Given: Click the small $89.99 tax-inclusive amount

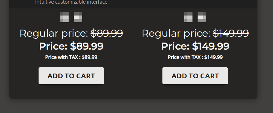Looking at the screenshot, I should (x=89, y=57).
